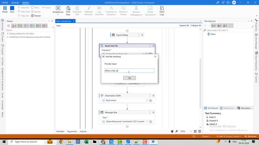Toggle Picture in Picture

coord(123,11)
